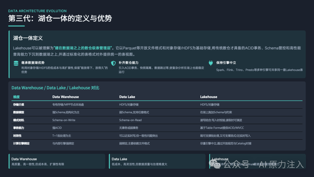The height and width of the screenshot is (177, 314).
Task: Click the slide title 第三代:湖仓一体的定义与优势
Action: (60, 18)
